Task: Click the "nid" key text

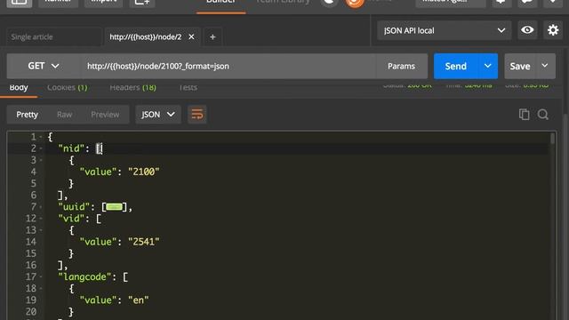Action: click(71, 148)
